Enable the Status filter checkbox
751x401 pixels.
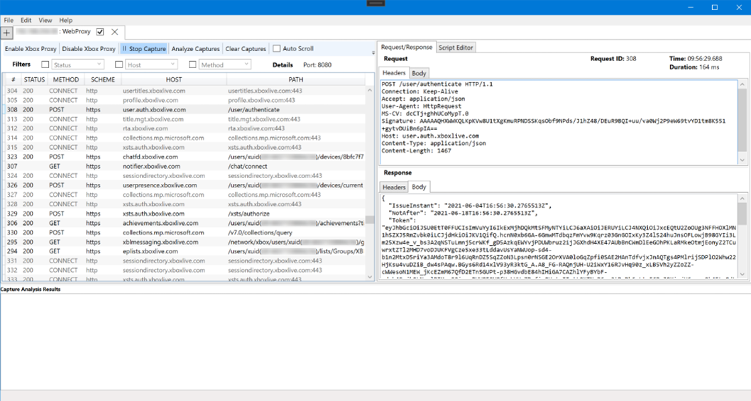(x=45, y=64)
